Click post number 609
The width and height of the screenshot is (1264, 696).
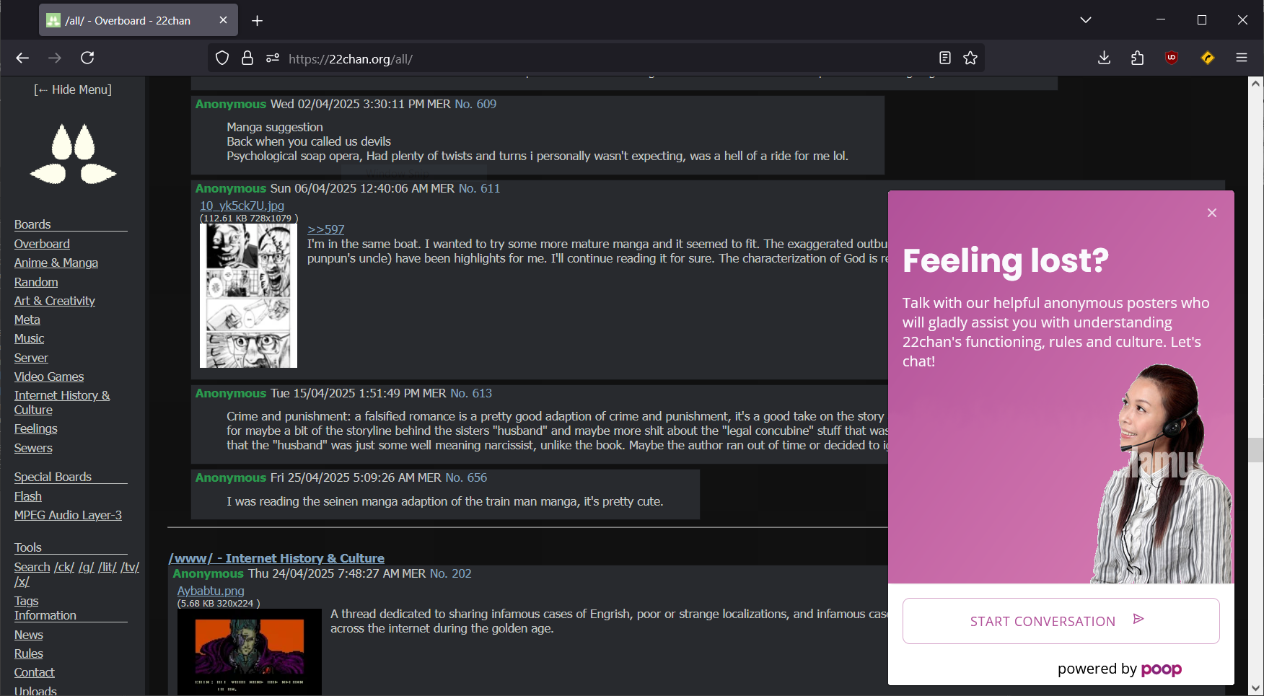tap(486, 104)
